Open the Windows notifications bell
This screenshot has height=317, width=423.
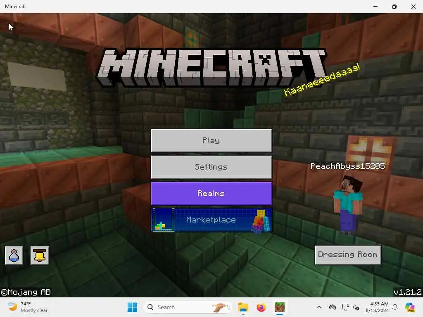pos(395,307)
